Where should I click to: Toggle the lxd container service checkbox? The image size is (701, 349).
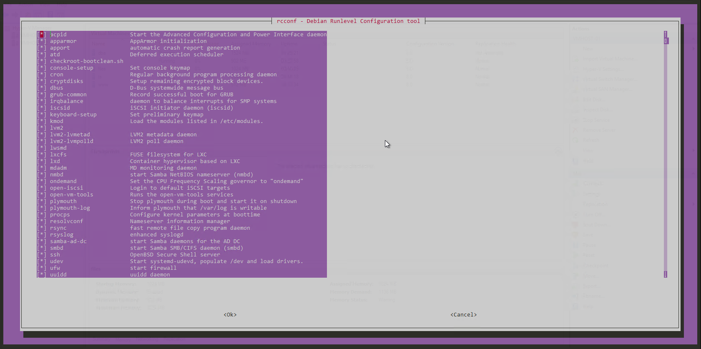pyautogui.click(x=42, y=161)
